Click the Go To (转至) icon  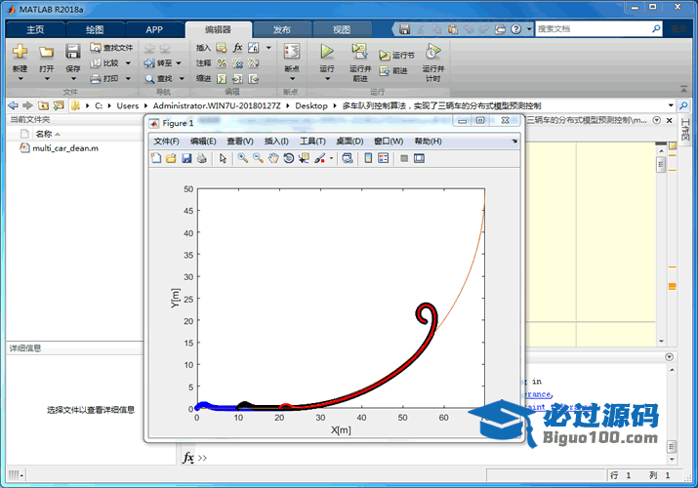tap(149, 63)
